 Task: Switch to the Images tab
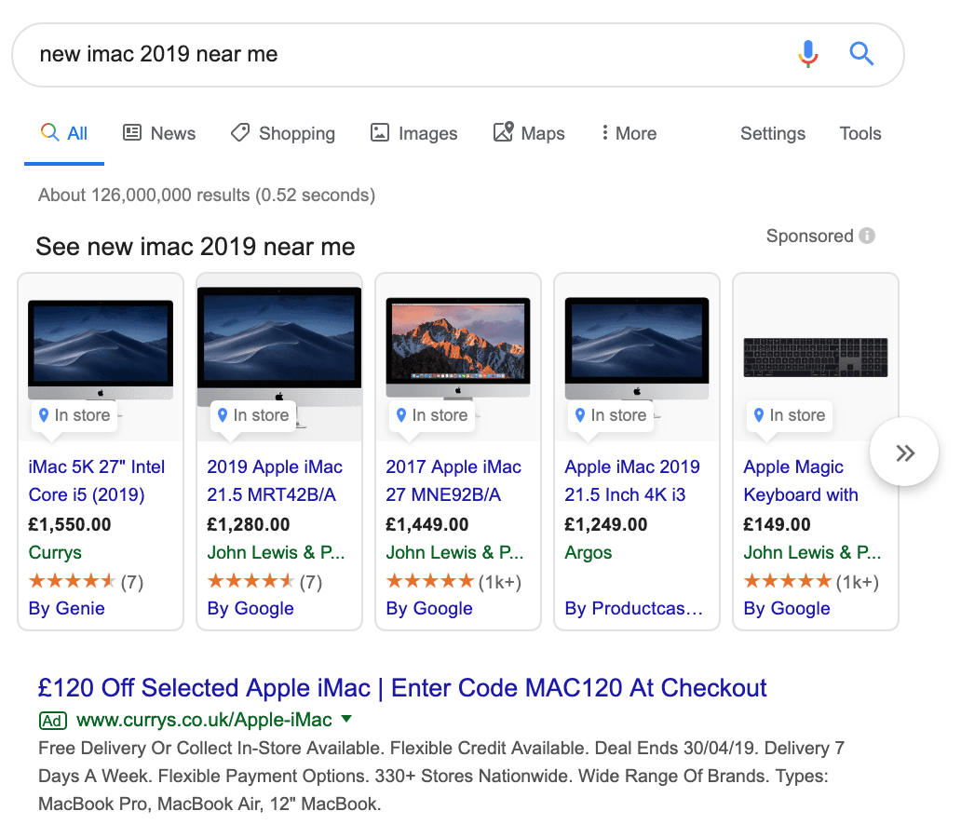pos(413,133)
